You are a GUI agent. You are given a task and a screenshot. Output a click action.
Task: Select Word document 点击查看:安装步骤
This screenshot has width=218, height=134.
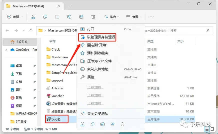(61, 104)
